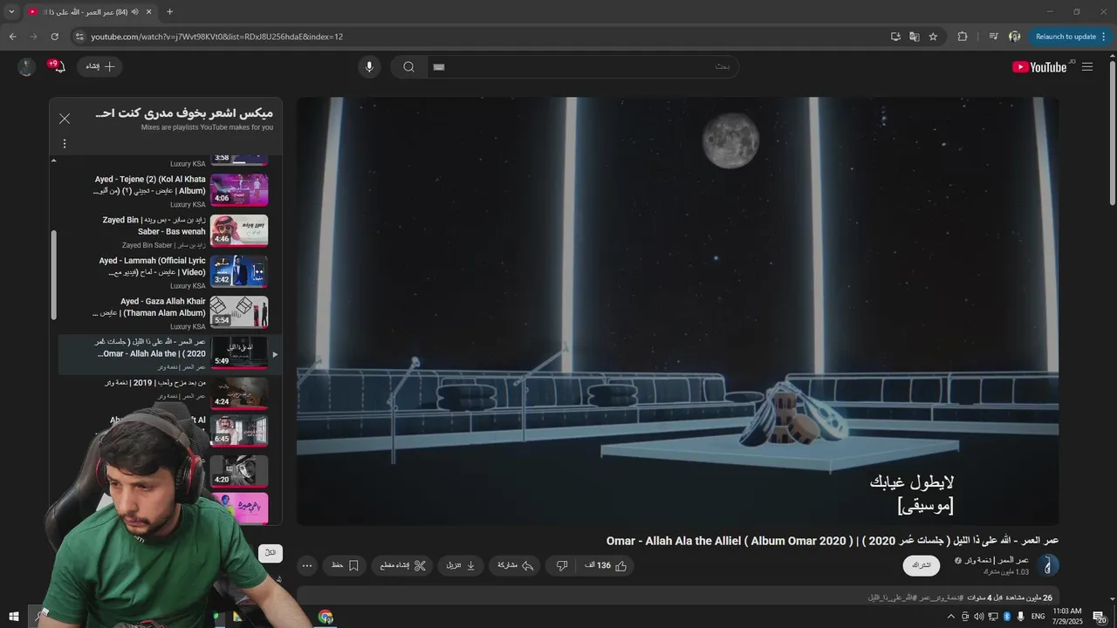
Task: Close the YouTube browser tab
Action: click(x=148, y=12)
